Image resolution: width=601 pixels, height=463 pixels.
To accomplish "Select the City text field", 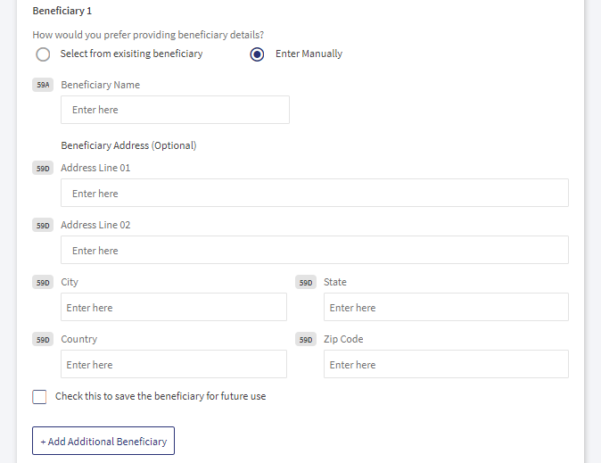I will click(x=174, y=307).
